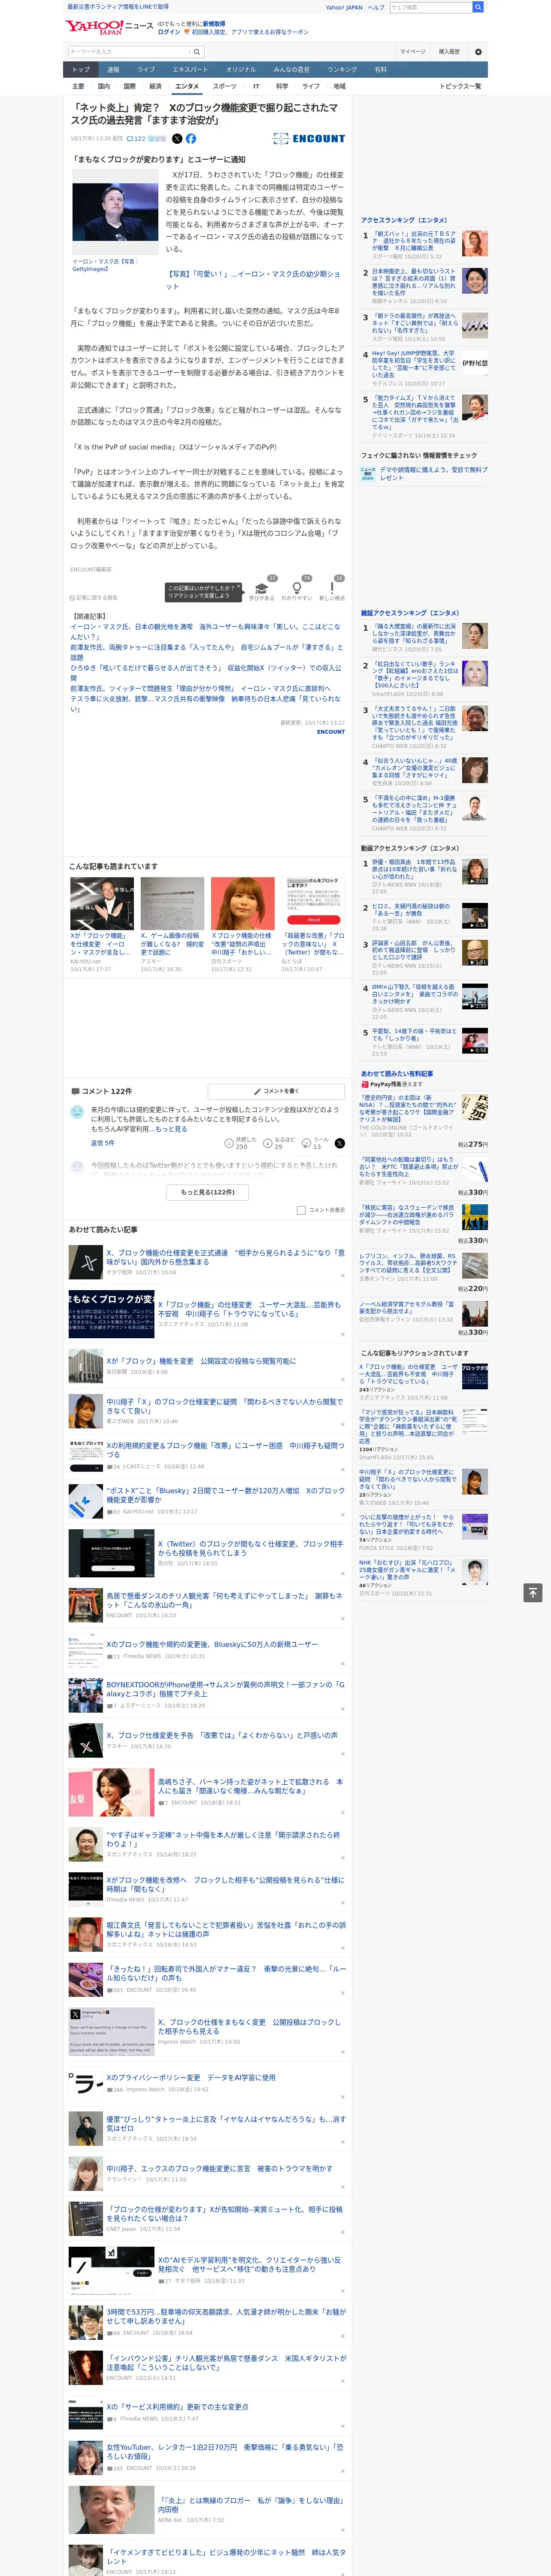Select the エンタメ category

[187, 86]
